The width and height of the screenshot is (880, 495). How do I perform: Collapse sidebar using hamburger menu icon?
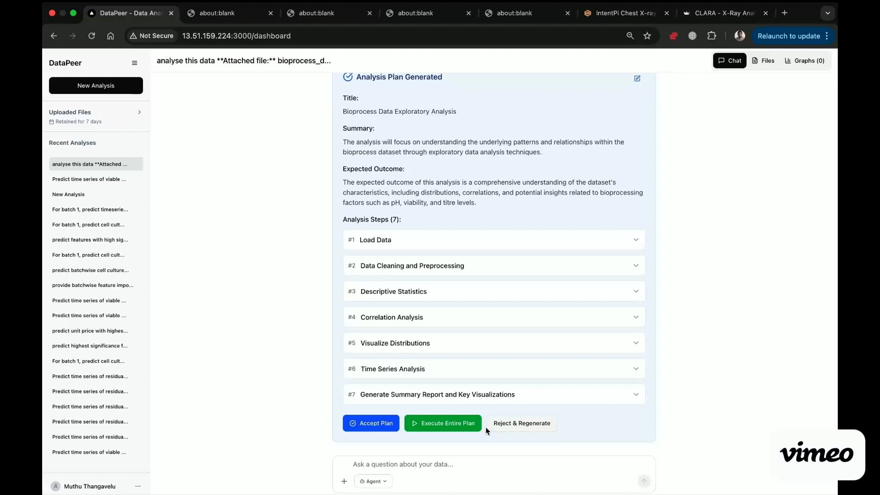135,63
